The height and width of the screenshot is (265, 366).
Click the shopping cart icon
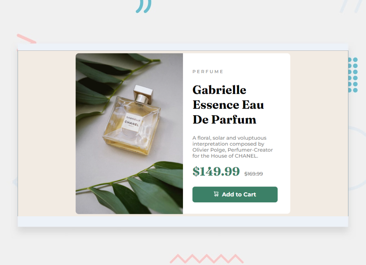pyautogui.click(x=216, y=194)
